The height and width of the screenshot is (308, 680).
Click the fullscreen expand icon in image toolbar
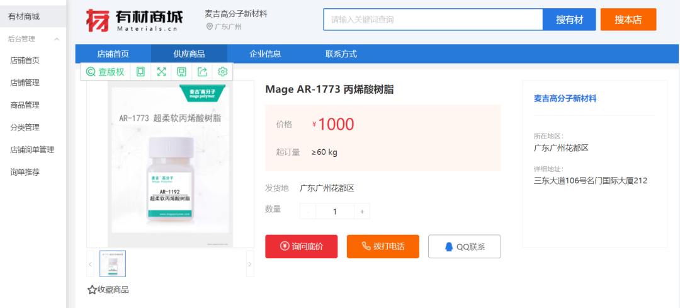161,72
